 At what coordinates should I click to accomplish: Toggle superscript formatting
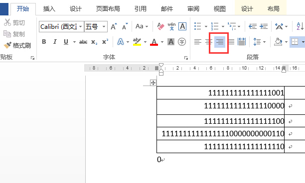pyautogui.click(x=105, y=41)
